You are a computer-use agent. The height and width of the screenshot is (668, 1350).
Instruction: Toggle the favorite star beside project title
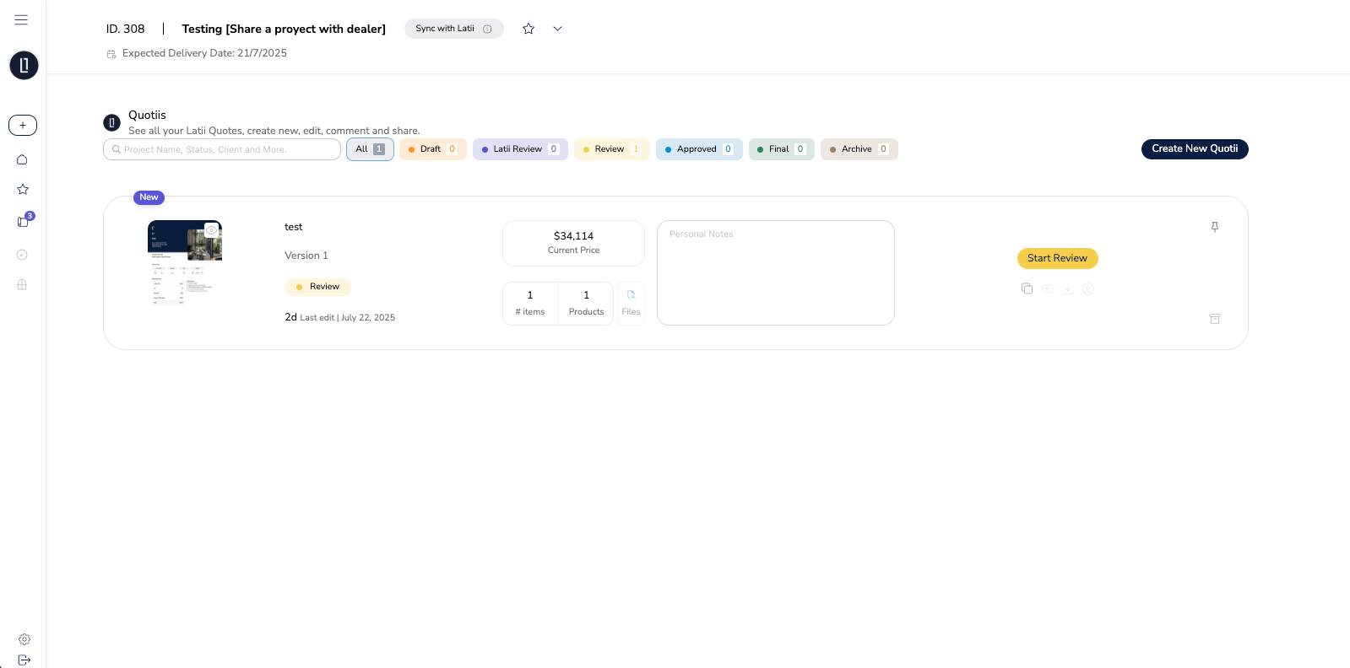tap(529, 29)
